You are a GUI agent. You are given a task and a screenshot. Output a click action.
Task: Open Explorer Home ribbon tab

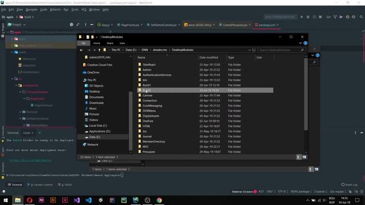click(96, 43)
